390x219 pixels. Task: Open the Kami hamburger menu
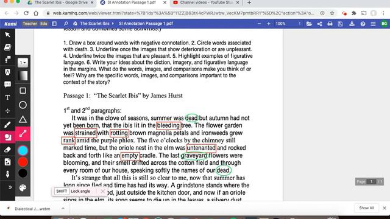(373, 24)
